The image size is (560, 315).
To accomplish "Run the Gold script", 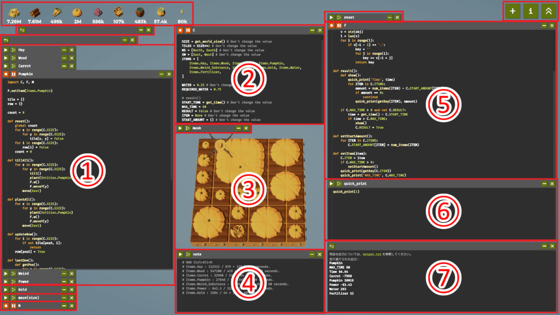I will (x=6, y=289).
